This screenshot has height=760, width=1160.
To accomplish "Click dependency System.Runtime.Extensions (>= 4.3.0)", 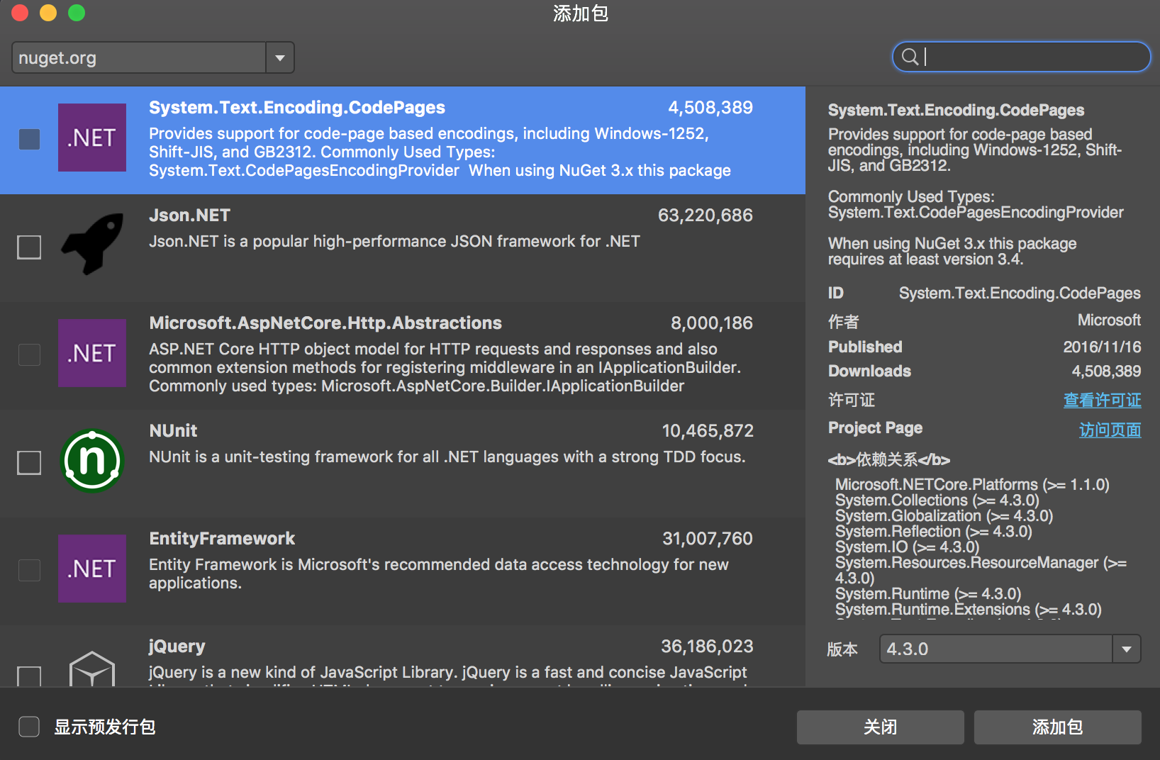I will click(x=969, y=609).
